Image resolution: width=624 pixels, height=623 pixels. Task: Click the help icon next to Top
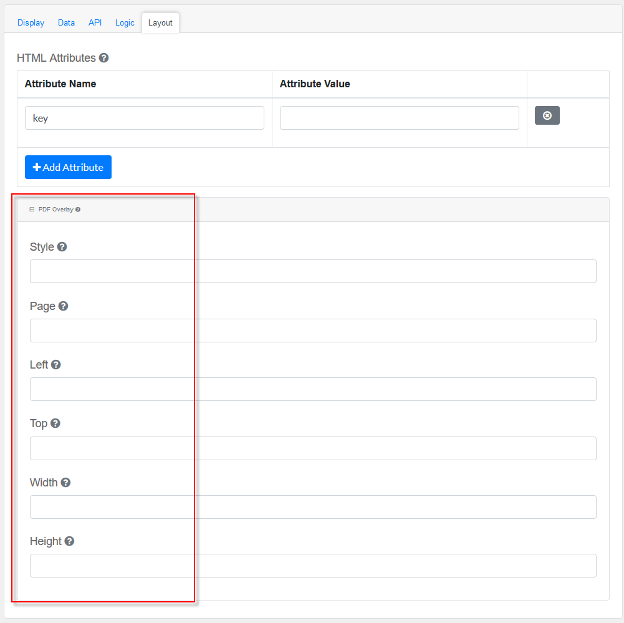(55, 423)
